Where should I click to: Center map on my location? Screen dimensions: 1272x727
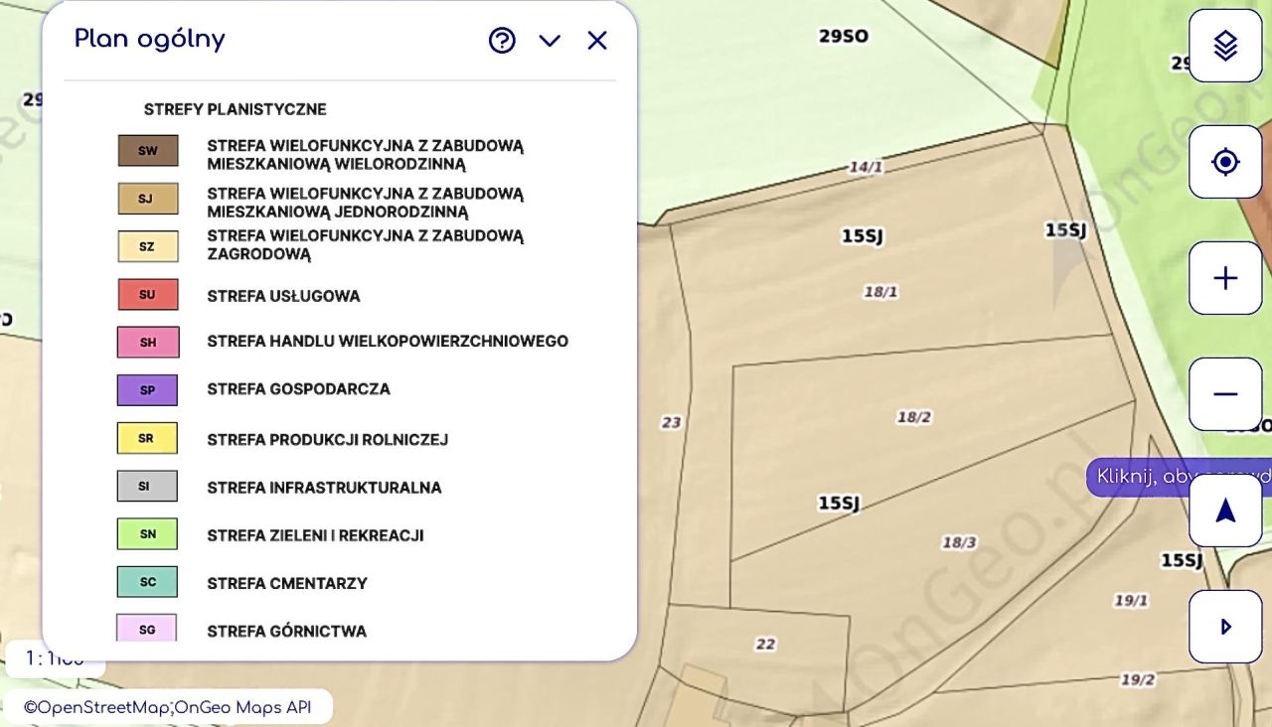point(1225,162)
